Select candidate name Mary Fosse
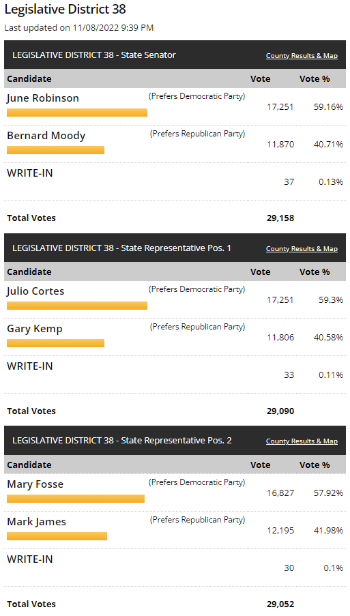 click(x=35, y=484)
